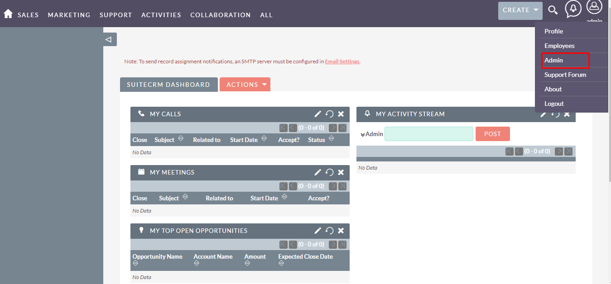
Task: Refresh the My Meetings dashlet
Action: pos(329,172)
